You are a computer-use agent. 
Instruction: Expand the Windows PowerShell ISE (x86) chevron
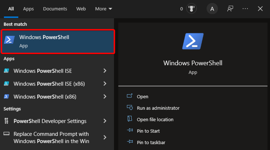click(105, 84)
